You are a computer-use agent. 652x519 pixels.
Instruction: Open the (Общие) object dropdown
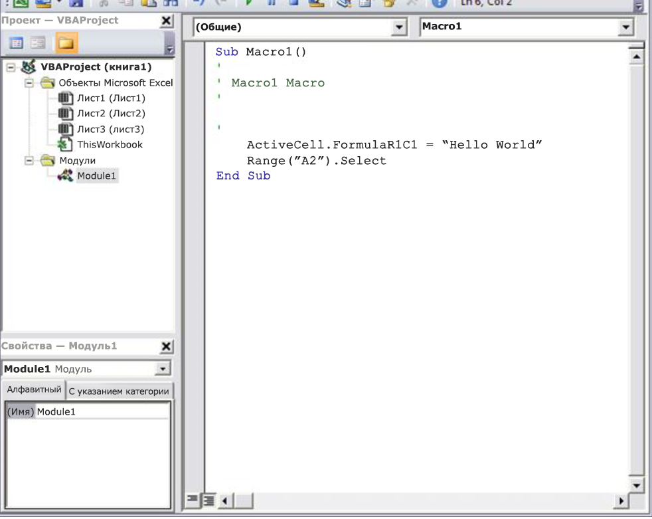point(399,28)
